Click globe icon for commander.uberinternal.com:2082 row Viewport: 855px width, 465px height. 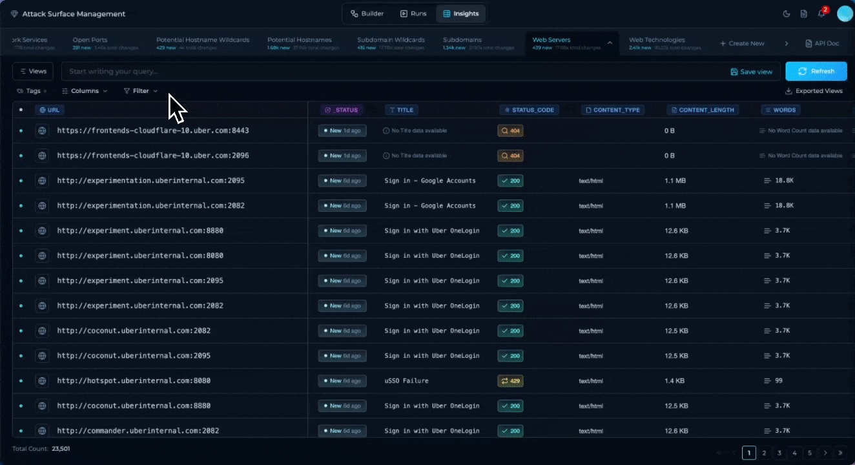(x=42, y=431)
